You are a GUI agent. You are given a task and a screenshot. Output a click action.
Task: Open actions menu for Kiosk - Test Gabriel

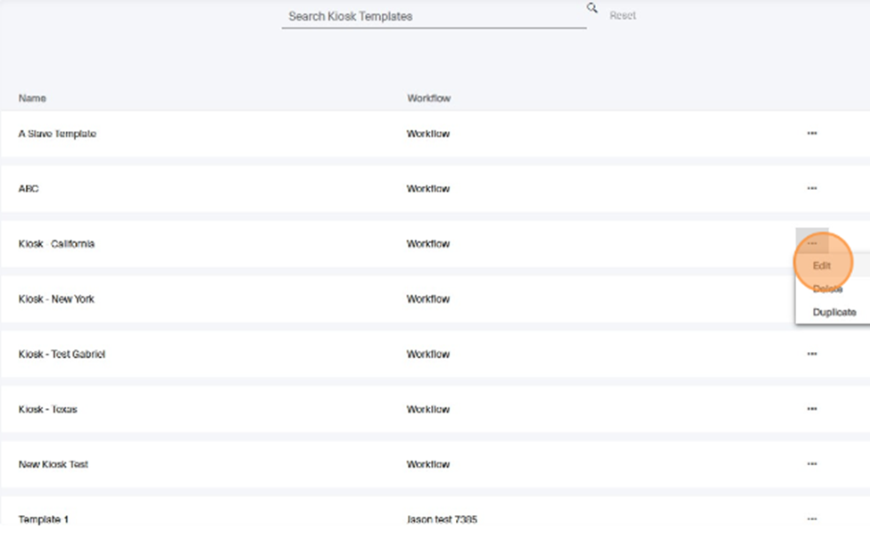pyautogui.click(x=812, y=354)
